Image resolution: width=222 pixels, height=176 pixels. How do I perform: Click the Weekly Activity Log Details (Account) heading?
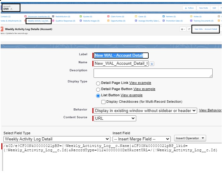coord(28,29)
